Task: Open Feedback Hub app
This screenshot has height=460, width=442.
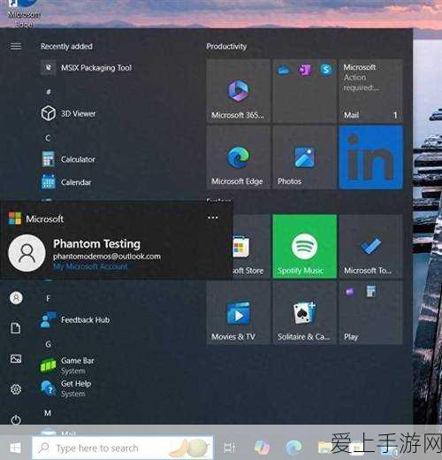Action: tap(75, 320)
